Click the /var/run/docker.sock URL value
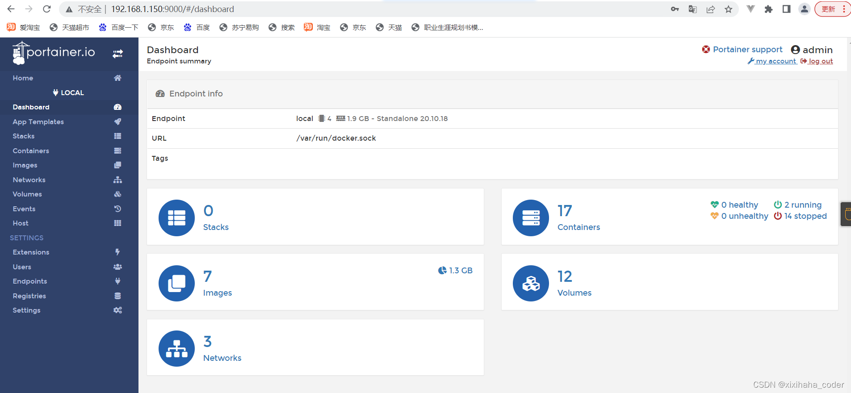The height and width of the screenshot is (393, 851). point(336,138)
